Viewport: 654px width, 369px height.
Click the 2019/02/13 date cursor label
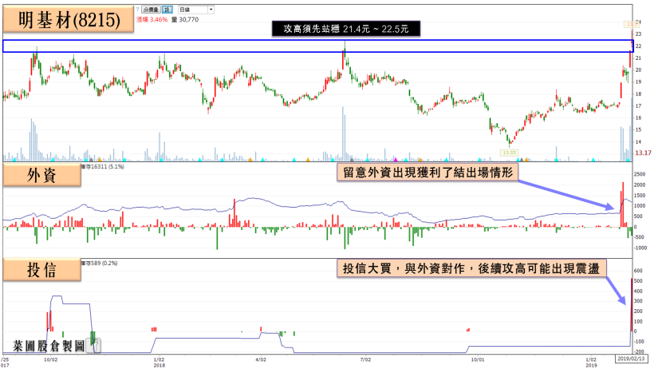631,359
